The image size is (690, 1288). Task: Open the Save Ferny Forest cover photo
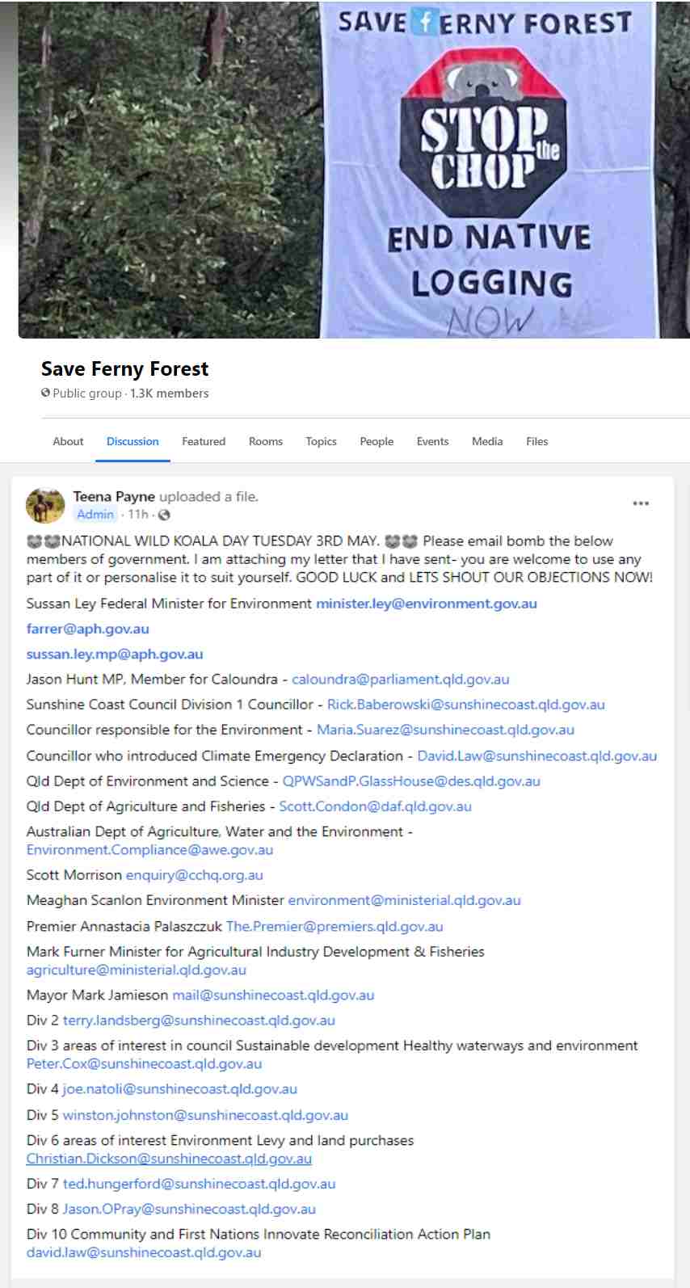click(354, 169)
